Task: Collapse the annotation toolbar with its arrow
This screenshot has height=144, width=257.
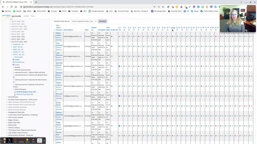Action: coord(44,140)
